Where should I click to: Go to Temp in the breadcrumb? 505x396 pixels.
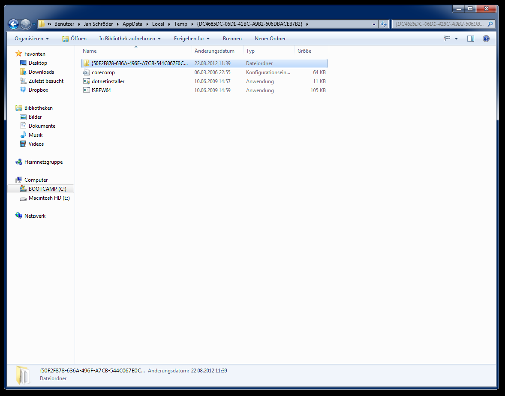point(180,24)
